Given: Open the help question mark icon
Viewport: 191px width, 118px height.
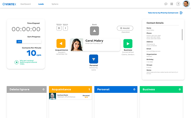Looking at the screenshot, I should 178,4.
